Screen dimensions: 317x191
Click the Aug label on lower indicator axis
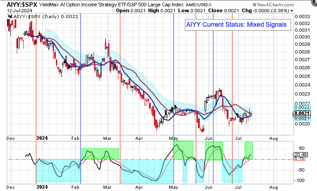click(272, 186)
